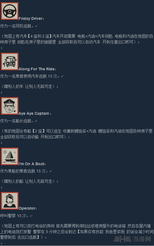
Task: Click the boat propeller hint paragraph
Action: pyautogui.click(x=76, y=134)
